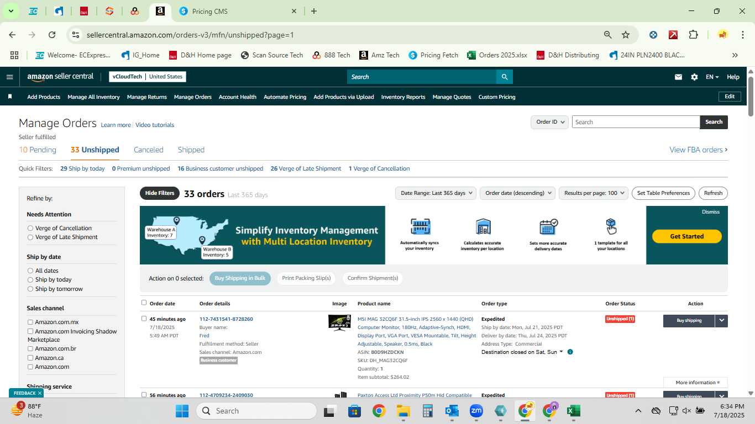Expand More information for first order
This screenshot has width=755, height=424.
(695, 383)
